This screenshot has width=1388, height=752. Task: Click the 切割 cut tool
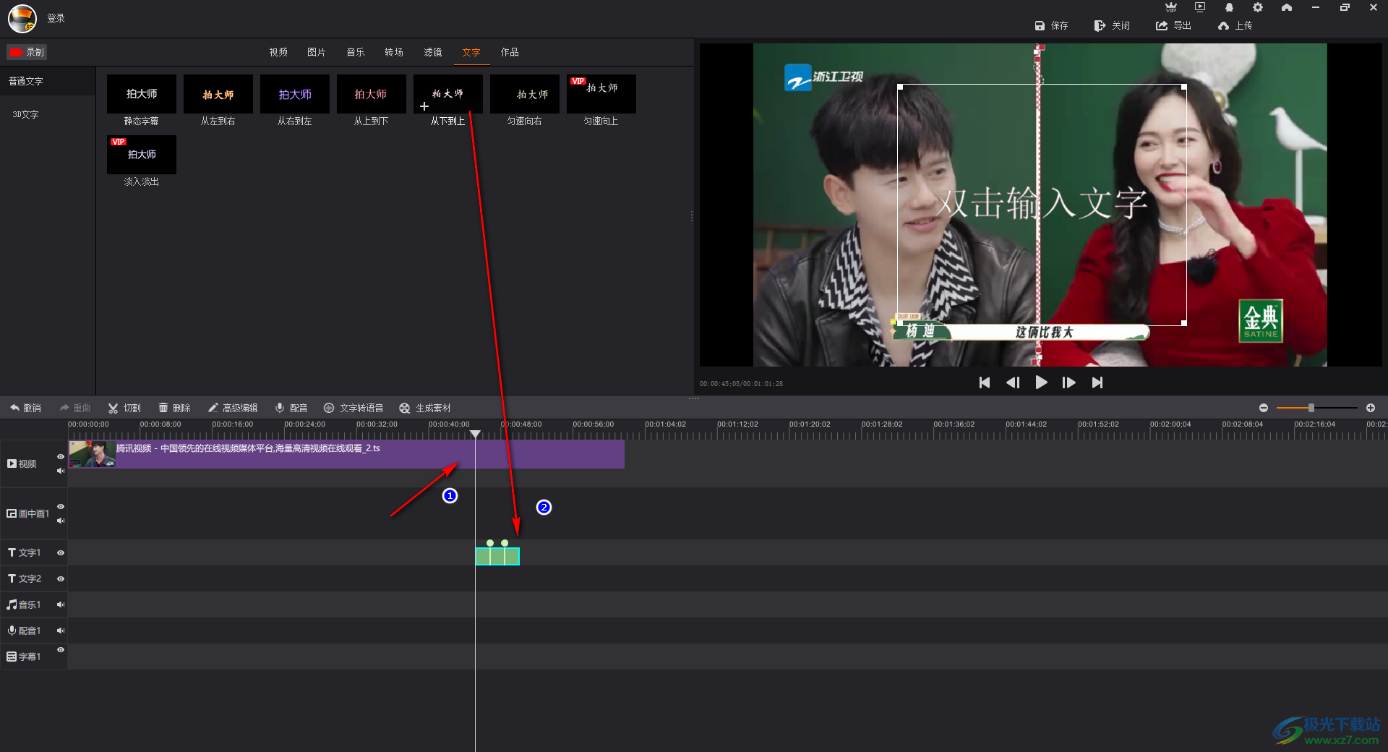click(124, 408)
